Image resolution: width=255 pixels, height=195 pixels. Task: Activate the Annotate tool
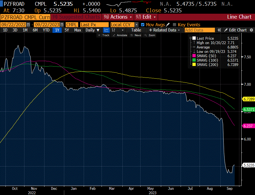[120, 35]
